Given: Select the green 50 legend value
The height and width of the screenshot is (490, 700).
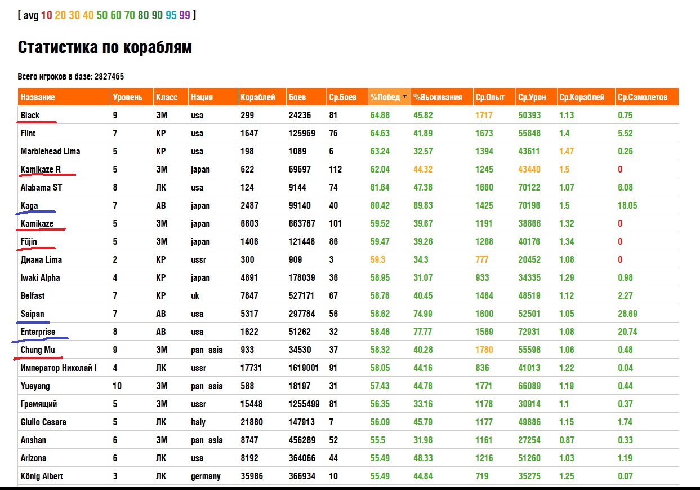Looking at the screenshot, I should (102, 15).
